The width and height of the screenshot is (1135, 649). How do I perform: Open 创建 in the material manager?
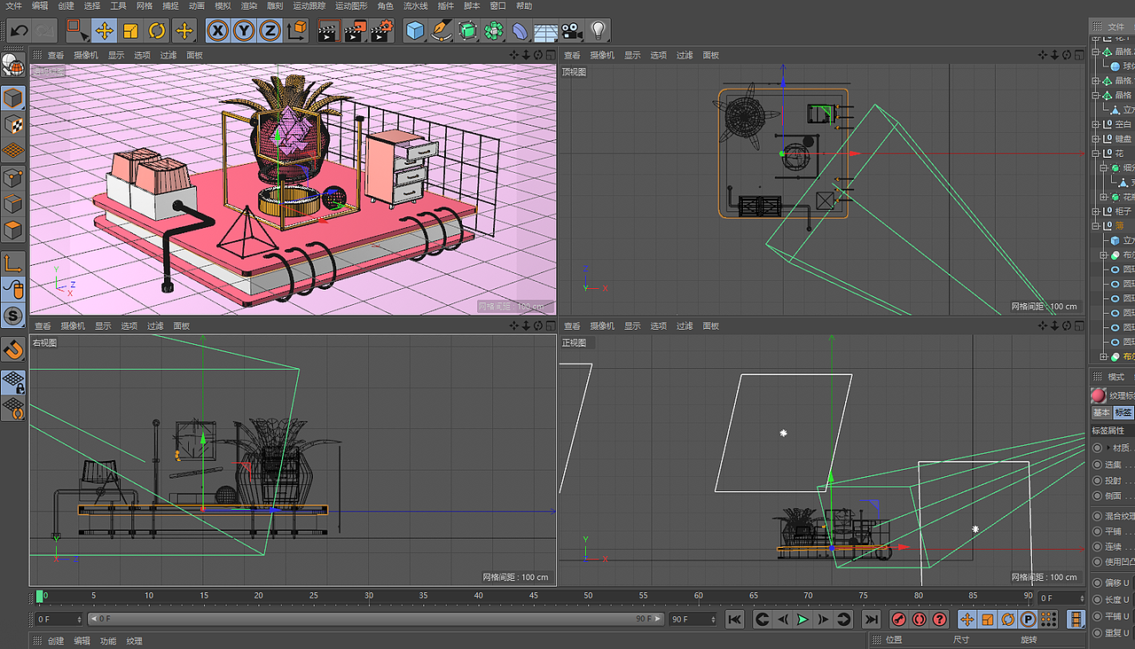click(56, 640)
